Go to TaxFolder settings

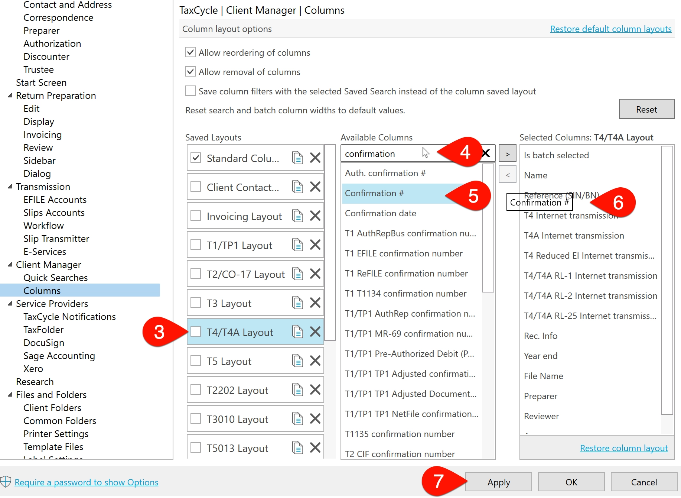43,330
